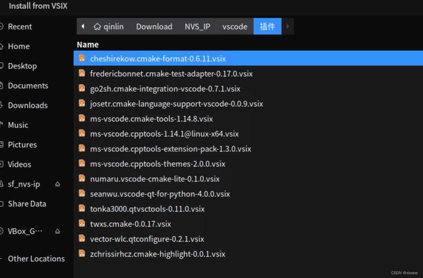This screenshot has width=423, height=278.
Task: Click zip icon of ms-vscode.cmake-tools file
Action: [82, 118]
